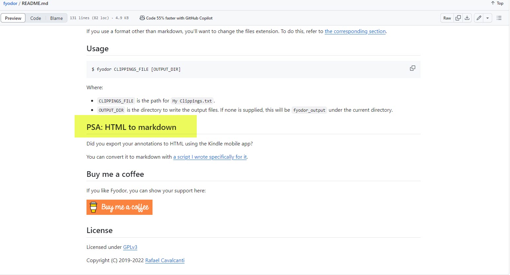This screenshot has width=510, height=275.
Task: Click 'Code 55% faster with GitHub Copilot' text
Action: pos(179,18)
